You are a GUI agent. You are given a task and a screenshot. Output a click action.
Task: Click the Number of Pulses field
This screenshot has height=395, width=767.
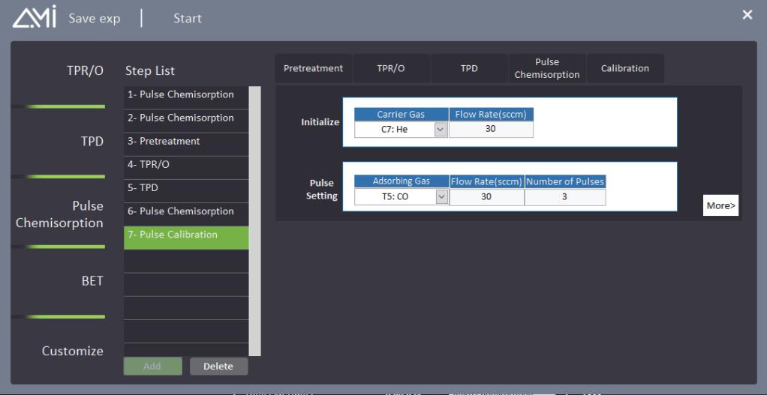(x=564, y=197)
